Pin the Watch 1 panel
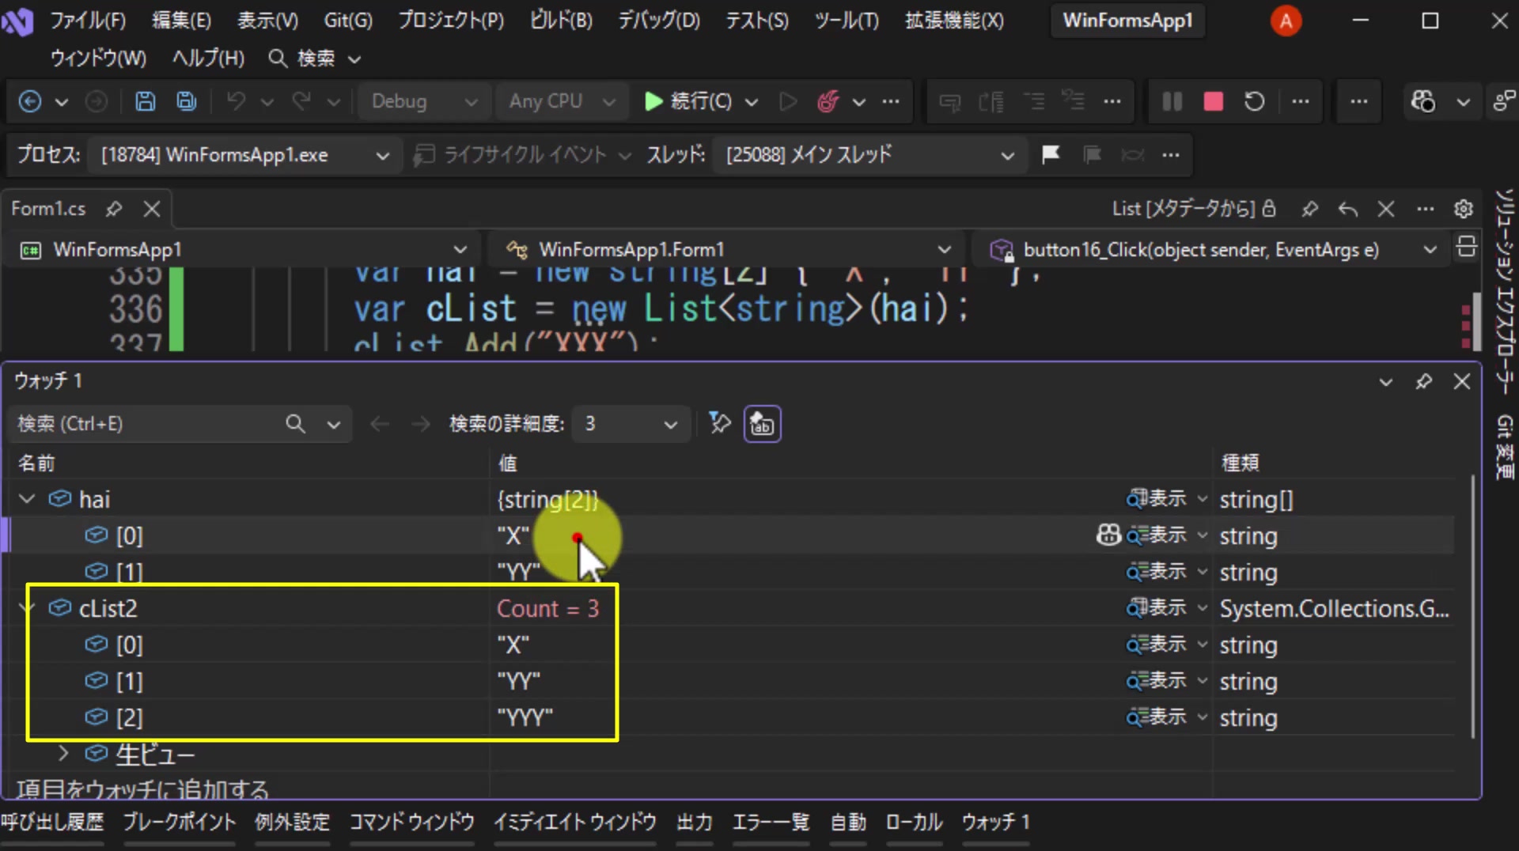Image resolution: width=1519 pixels, height=851 pixels. (x=1424, y=381)
